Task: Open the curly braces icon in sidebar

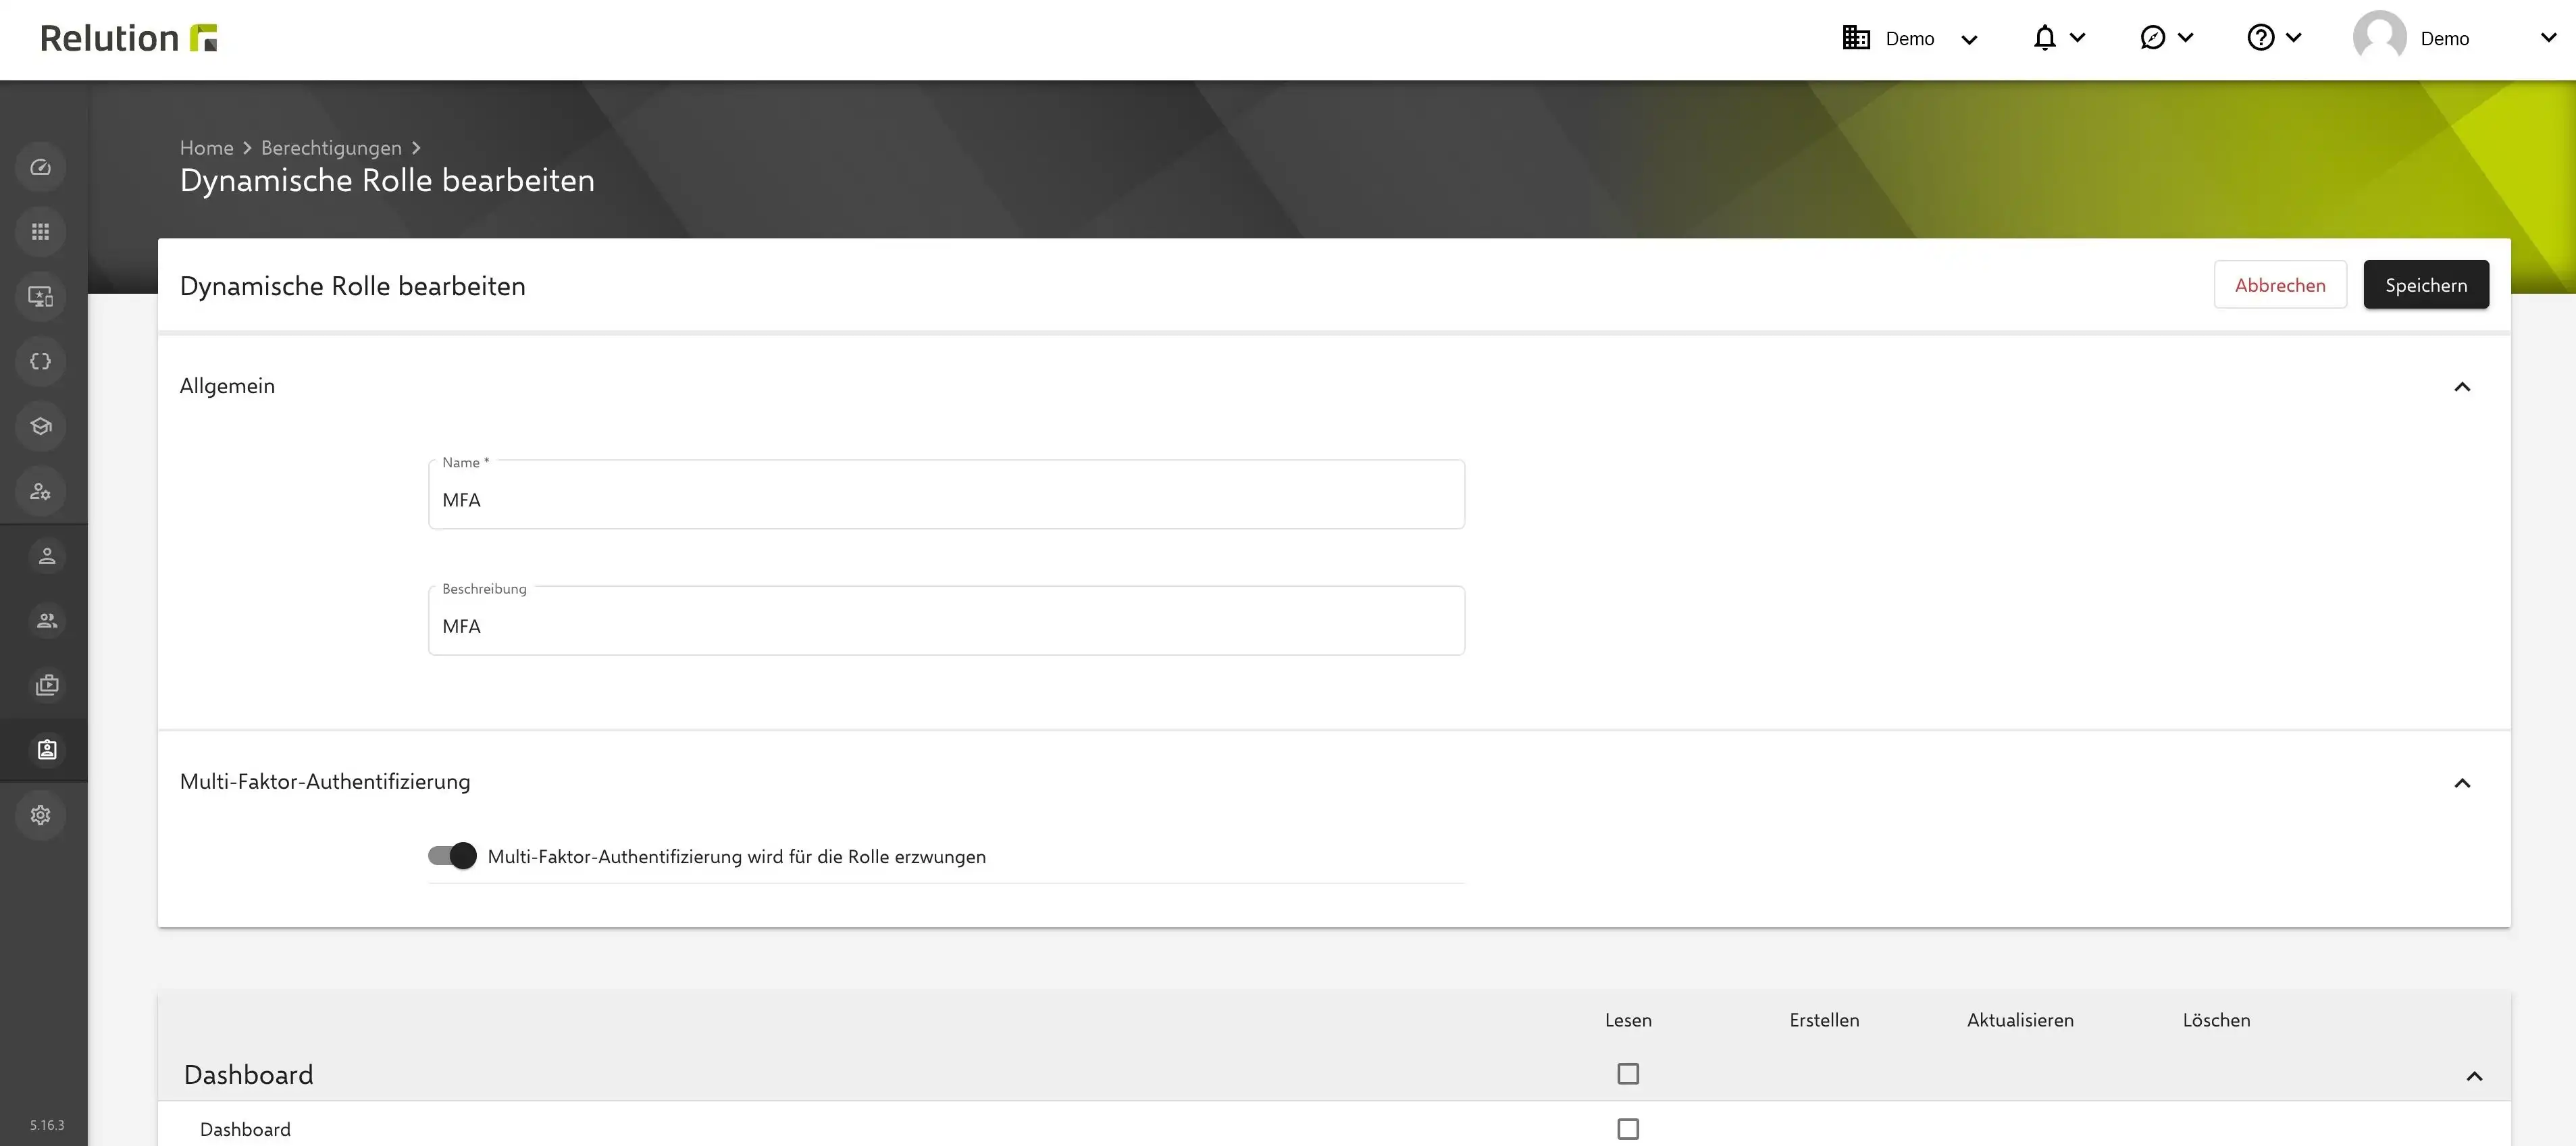Action: pyautogui.click(x=41, y=361)
